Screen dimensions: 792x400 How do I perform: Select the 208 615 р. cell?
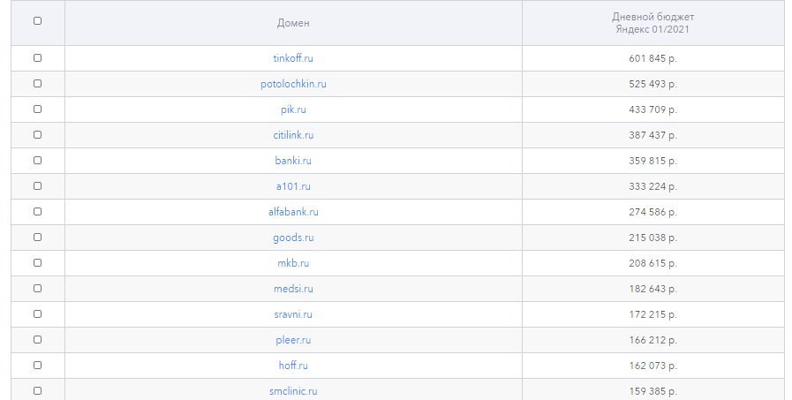(652, 263)
